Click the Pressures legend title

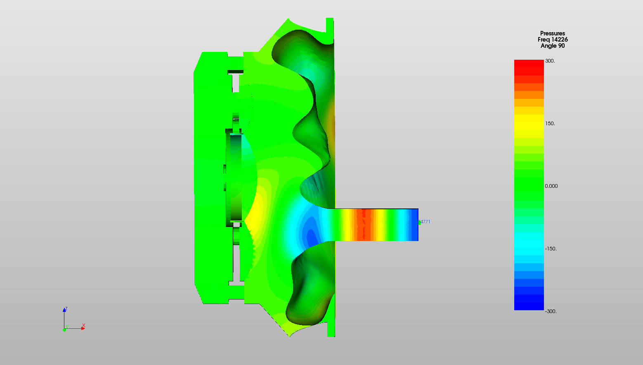coord(552,33)
